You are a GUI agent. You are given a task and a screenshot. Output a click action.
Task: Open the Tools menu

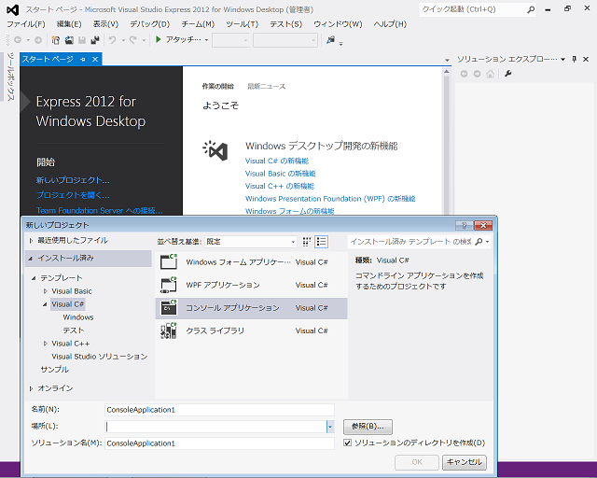pos(243,24)
